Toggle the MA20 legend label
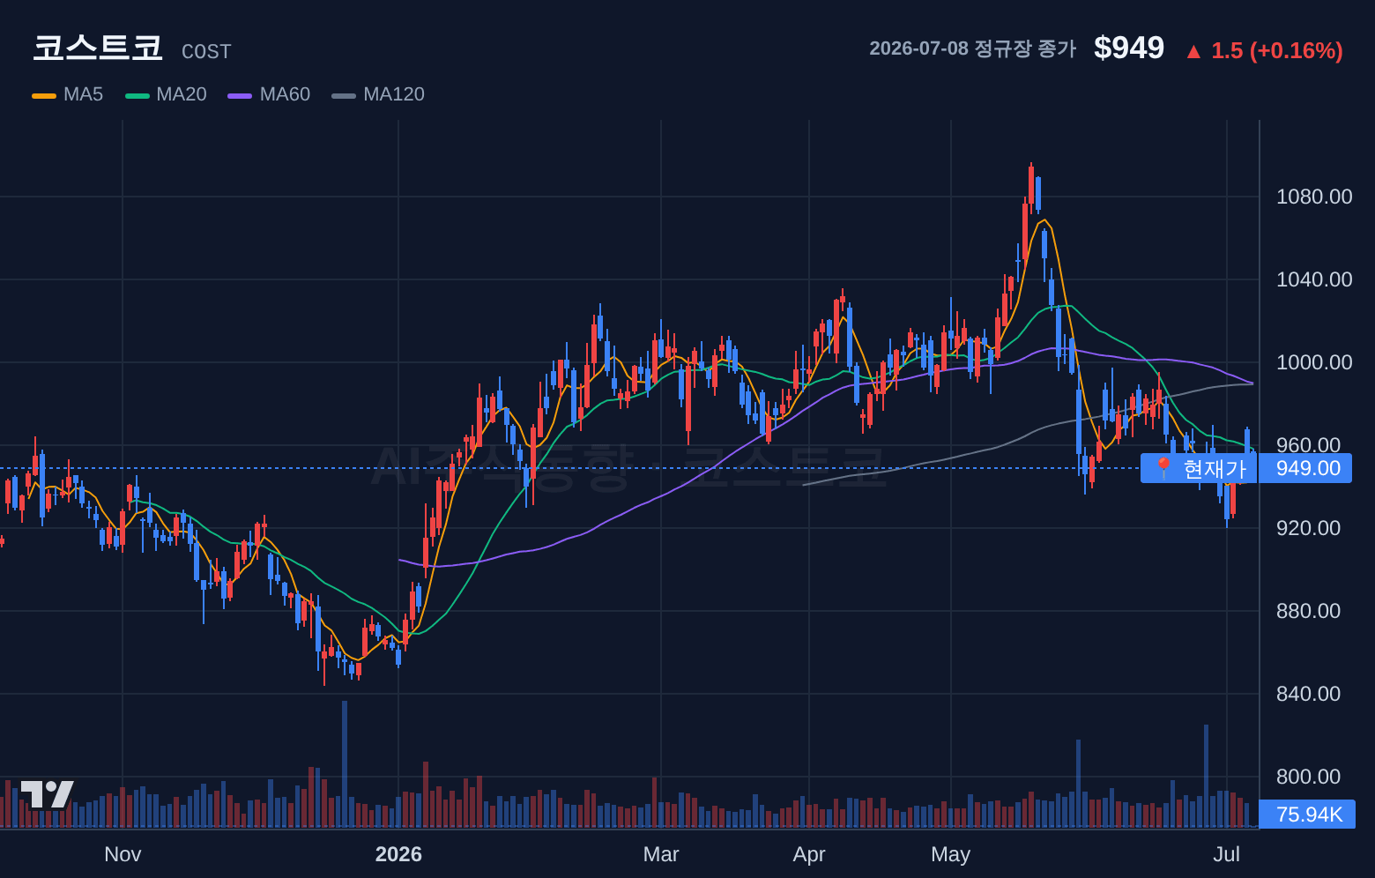The image size is (1375, 878). pos(182,94)
